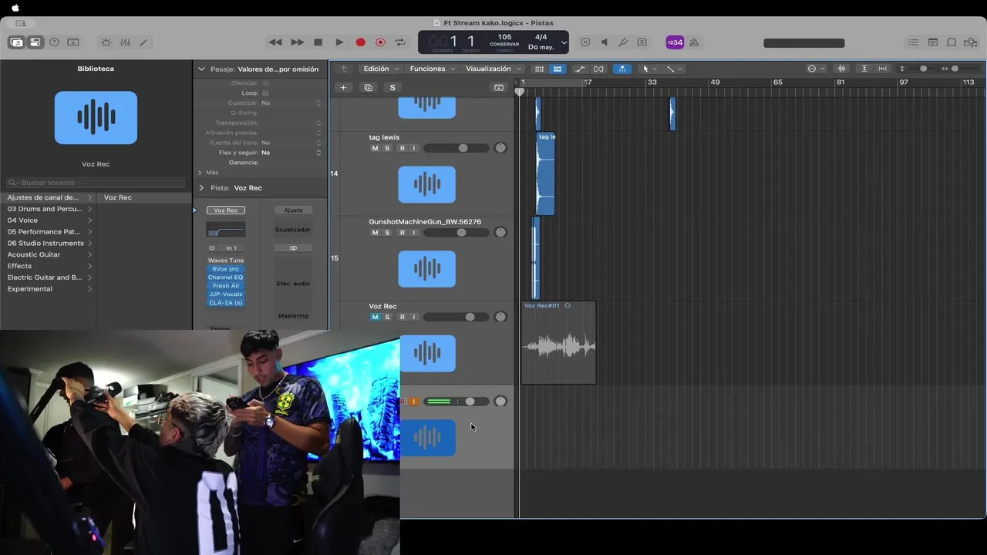Image resolution: width=987 pixels, height=555 pixels.
Task: Click the Voz Rec pan knob
Action: pyautogui.click(x=500, y=317)
